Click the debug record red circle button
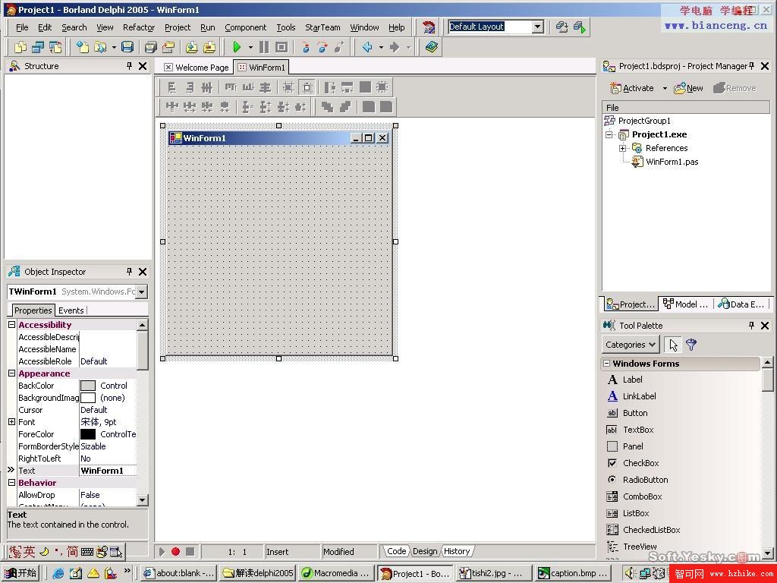 coord(175,551)
